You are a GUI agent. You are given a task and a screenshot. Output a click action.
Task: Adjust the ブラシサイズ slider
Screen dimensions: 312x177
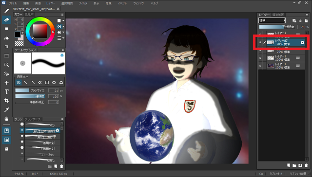coord(30,90)
